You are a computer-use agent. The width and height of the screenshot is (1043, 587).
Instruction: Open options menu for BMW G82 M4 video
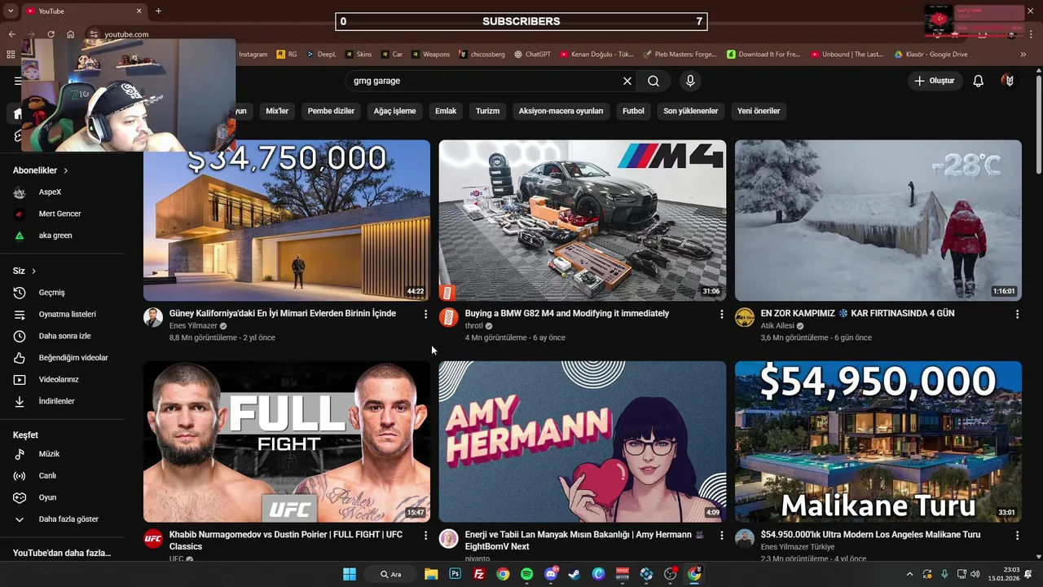click(x=721, y=314)
